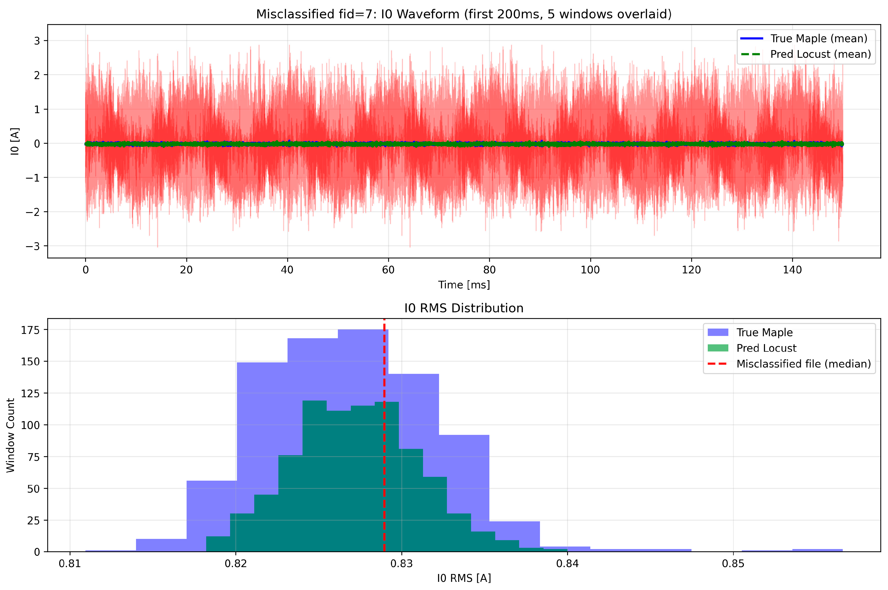
Task: Click the time axis tick label "60"
Action: [388, 270]
